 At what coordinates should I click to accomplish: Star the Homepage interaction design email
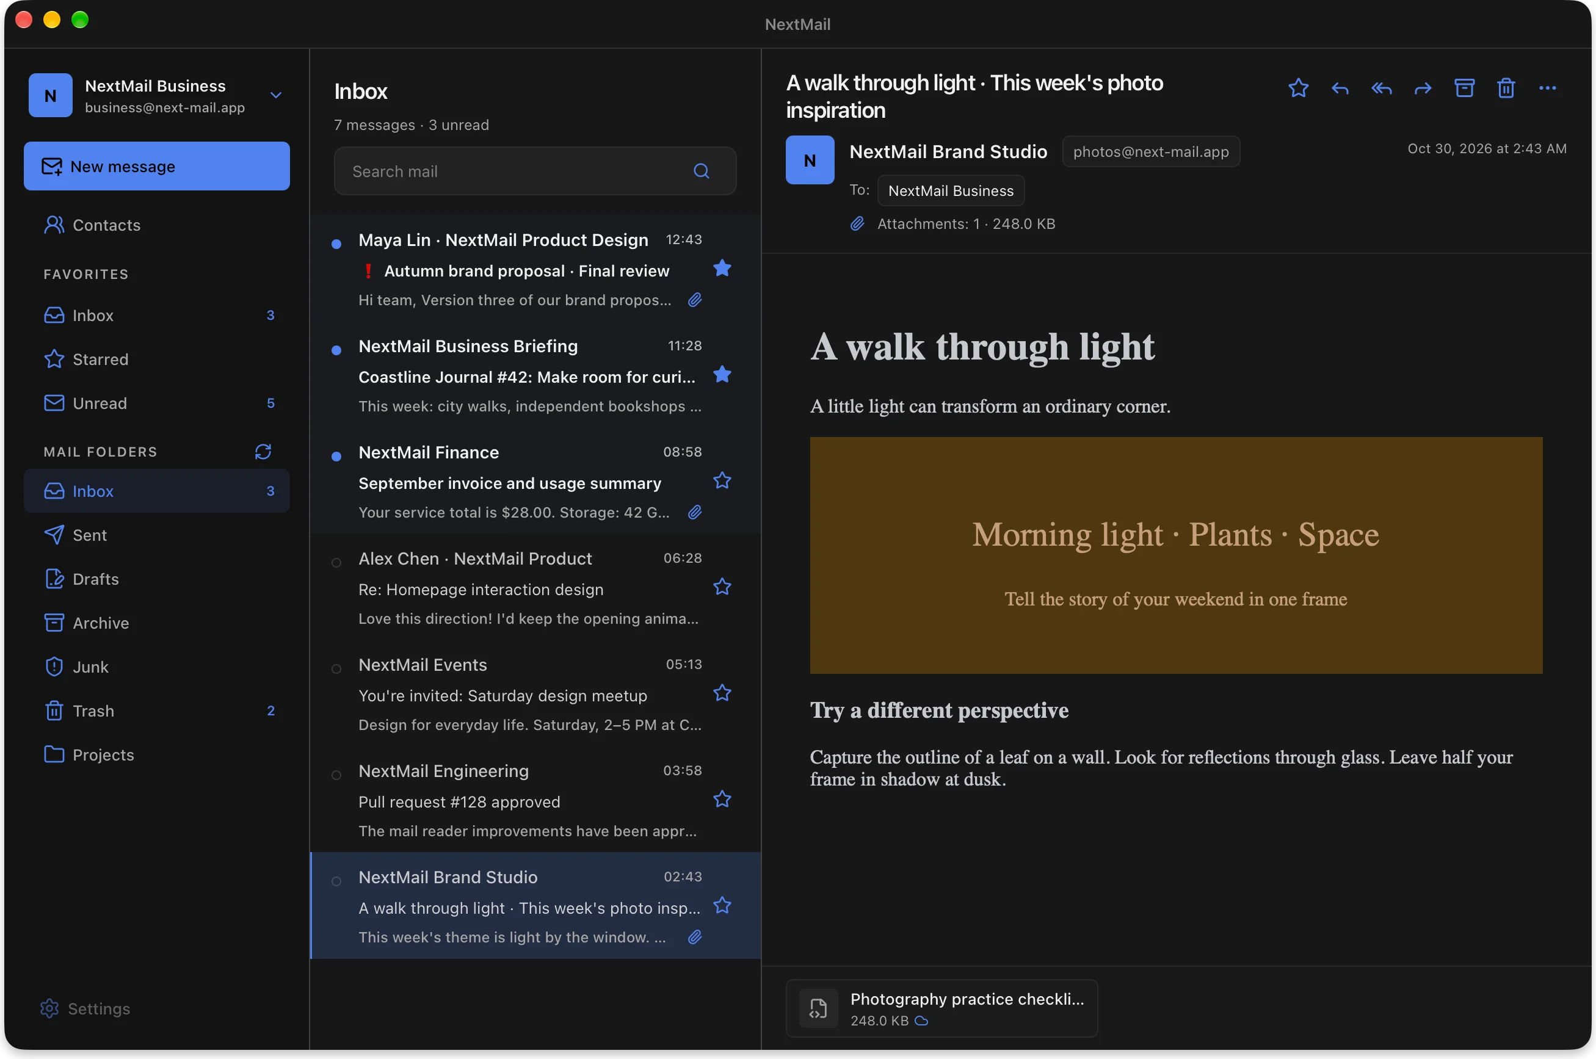[722, 586]
